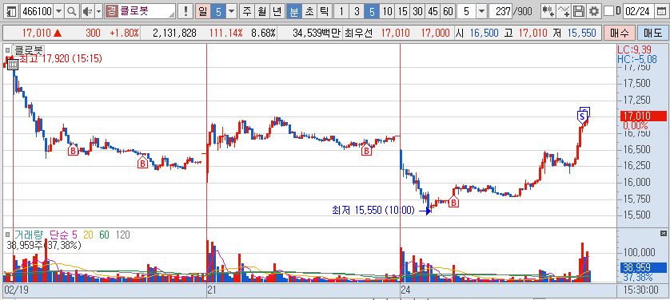Select the 월 monthly period toggle
This screenshot has height=300, width=670.
point(261,11)
